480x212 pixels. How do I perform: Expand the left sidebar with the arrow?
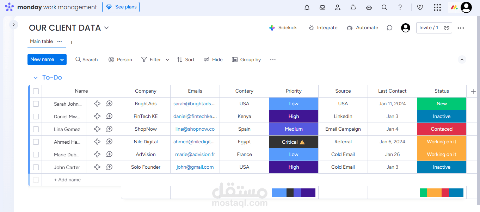pos(14,25)
